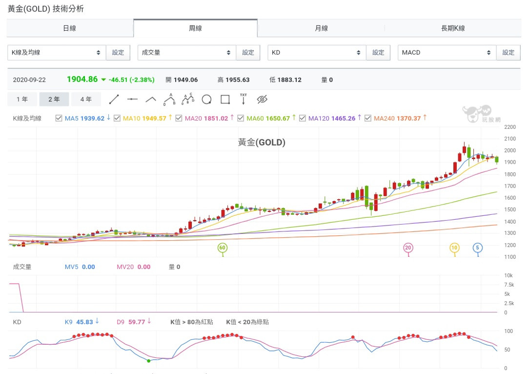This screenshot has height=374, width=527.
Task: Pick the A-B-0 wave pattern tool
Action: point(169,99)
